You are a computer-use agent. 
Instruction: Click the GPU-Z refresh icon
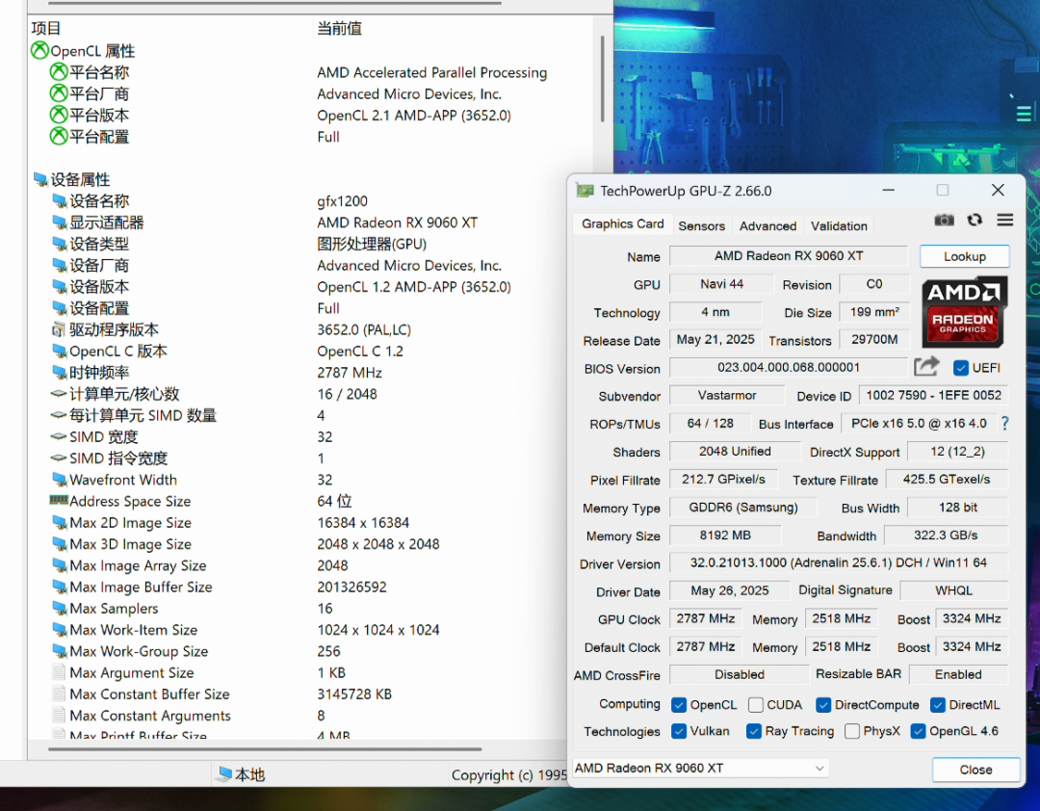(975, 221)
